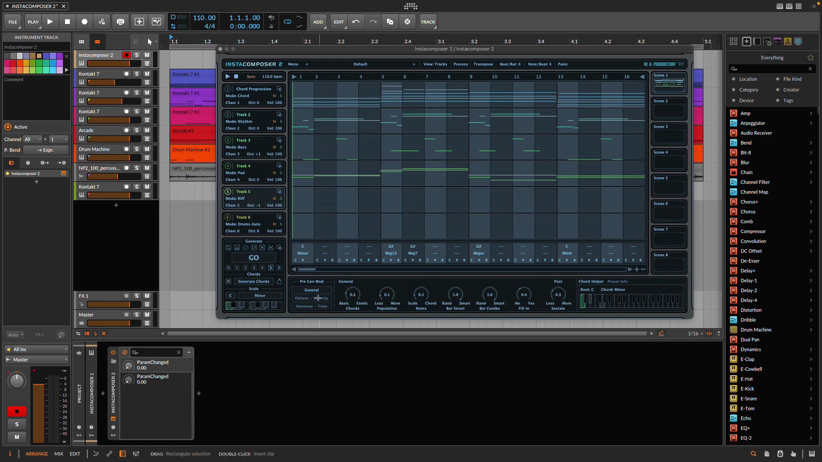This screenshot has height=462, width=822.
Task: Toggle the Active device switch
Action: (x=8, y=127)
